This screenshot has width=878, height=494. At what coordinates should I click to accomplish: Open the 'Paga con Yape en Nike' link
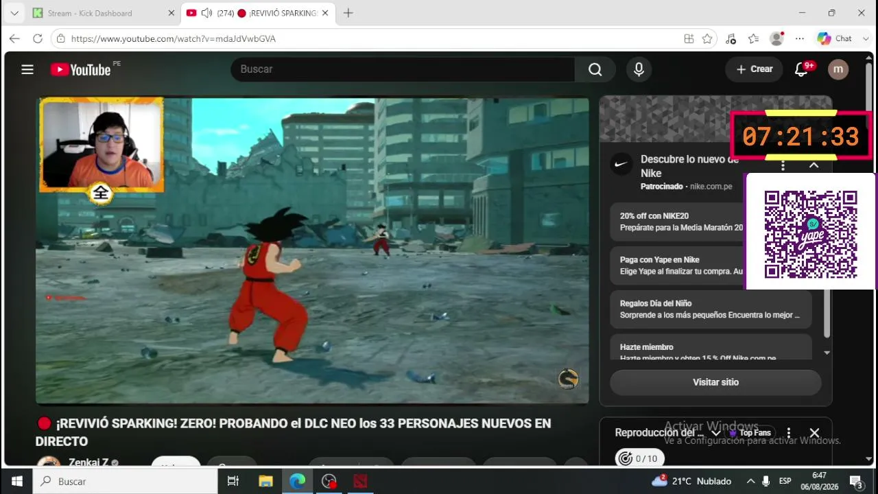coord(676,266)
